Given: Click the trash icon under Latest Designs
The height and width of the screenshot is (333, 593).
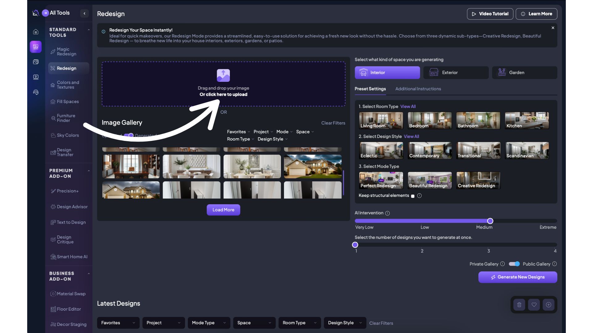Looking at the screenshot, I should coord(519,305).
